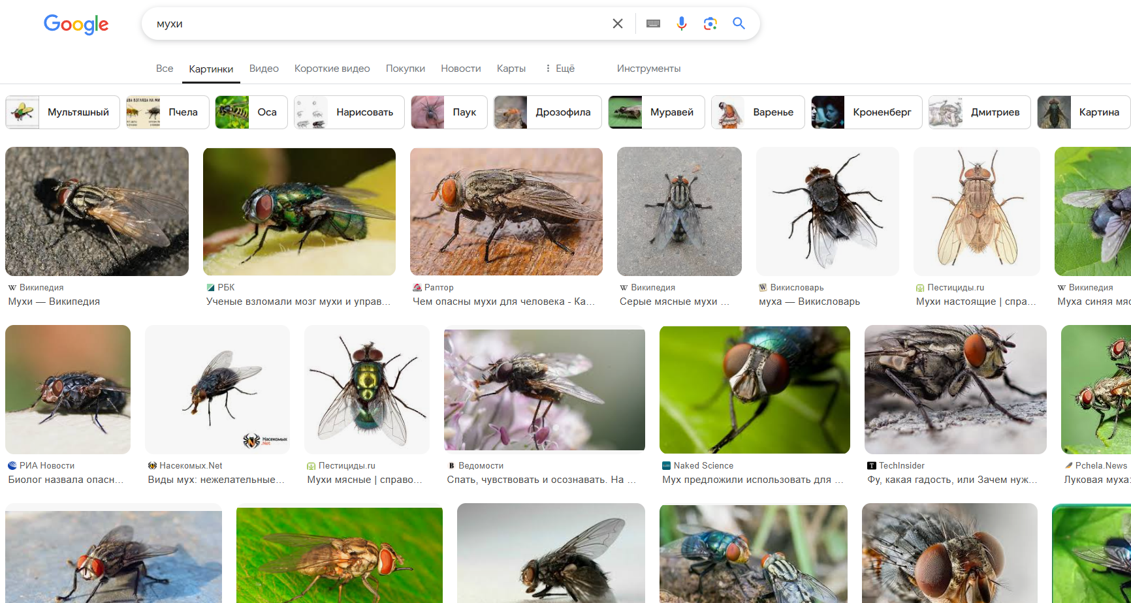Screen dimensions: 1131x603
Task: Click the РИА Новости source favicon
Action: [12, 465]
